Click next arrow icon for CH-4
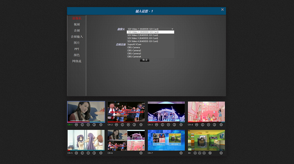Viewport: 294px width, 164px height. (x=214, y=125)
